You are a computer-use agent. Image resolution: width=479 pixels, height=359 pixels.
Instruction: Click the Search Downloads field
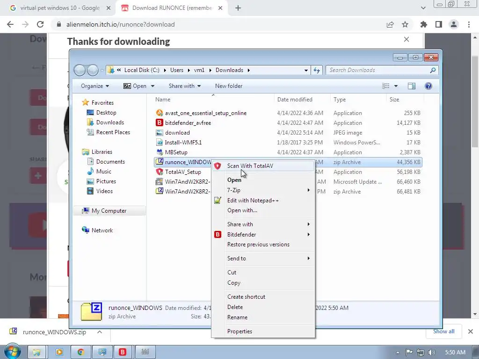382,70
